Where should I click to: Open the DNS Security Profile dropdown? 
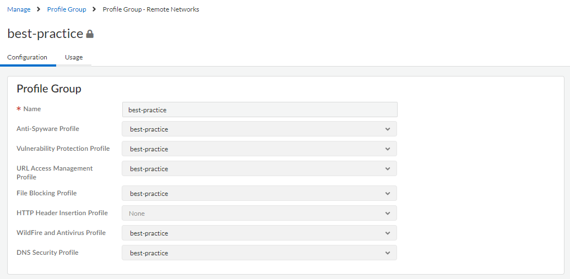tap(259, 253)
